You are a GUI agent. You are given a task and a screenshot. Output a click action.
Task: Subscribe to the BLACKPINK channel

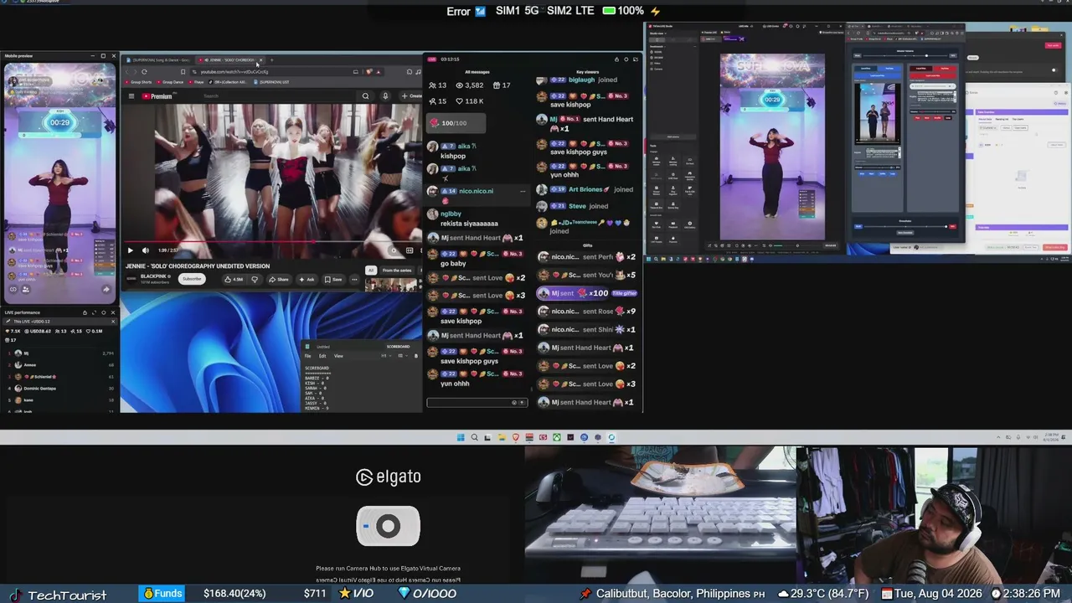(192, 279)
